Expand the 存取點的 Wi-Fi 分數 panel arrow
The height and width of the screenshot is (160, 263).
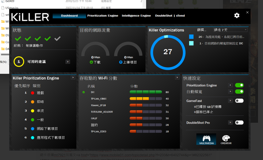click(177, 77)
